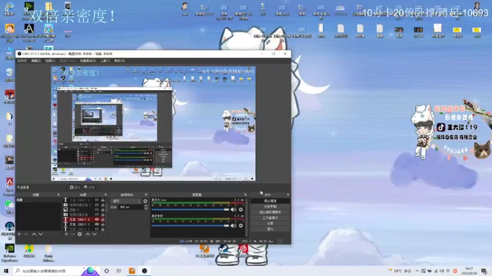This screenshot has height=276, width=492.
Task: Pop out the scene transitions dock
Action: pyautogui.click(x=146, y=194)
